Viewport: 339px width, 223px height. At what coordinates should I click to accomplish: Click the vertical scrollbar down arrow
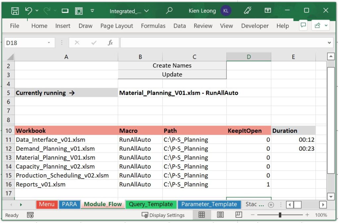coord(331,197)
